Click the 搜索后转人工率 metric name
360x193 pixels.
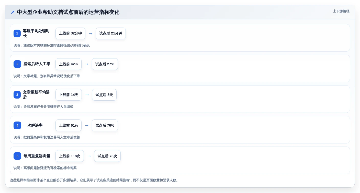click(37, 64)
